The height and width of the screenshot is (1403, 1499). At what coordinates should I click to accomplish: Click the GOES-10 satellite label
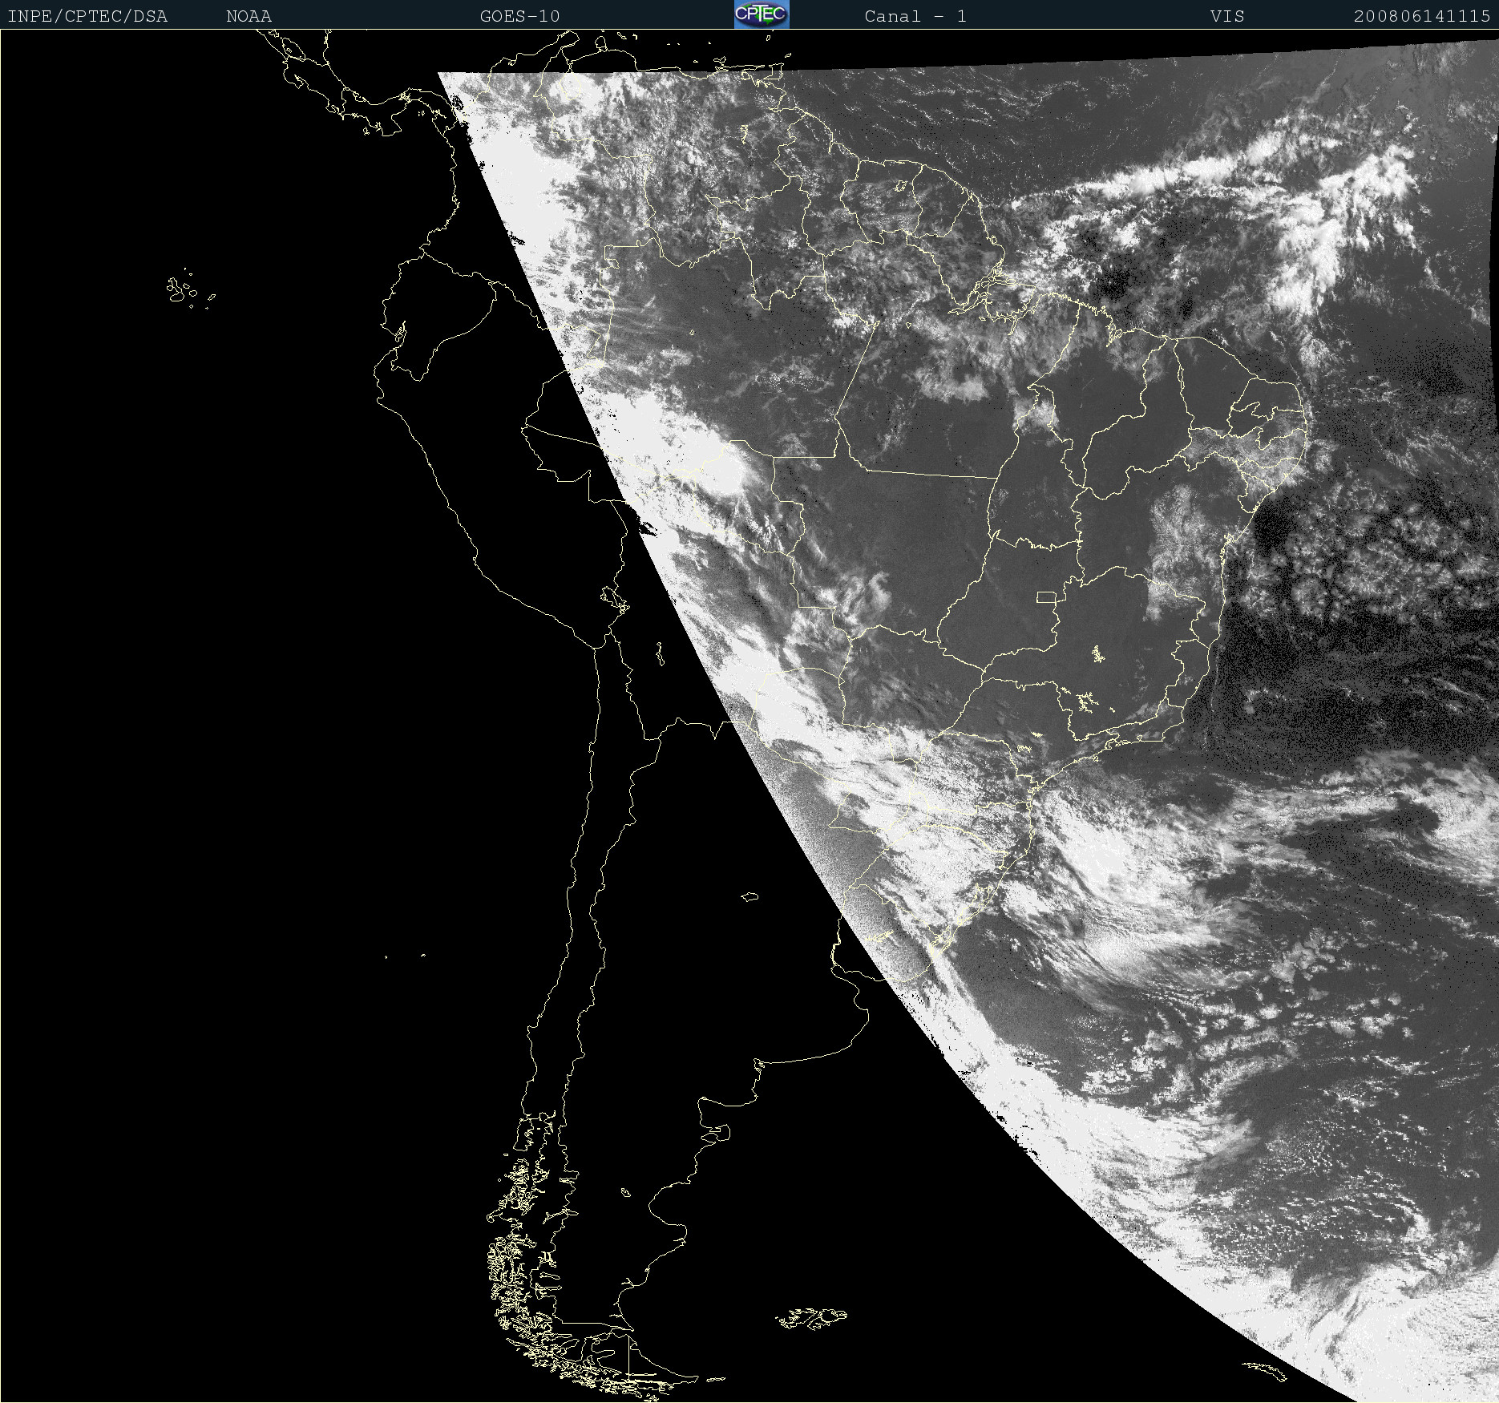(x=519, y=16)
